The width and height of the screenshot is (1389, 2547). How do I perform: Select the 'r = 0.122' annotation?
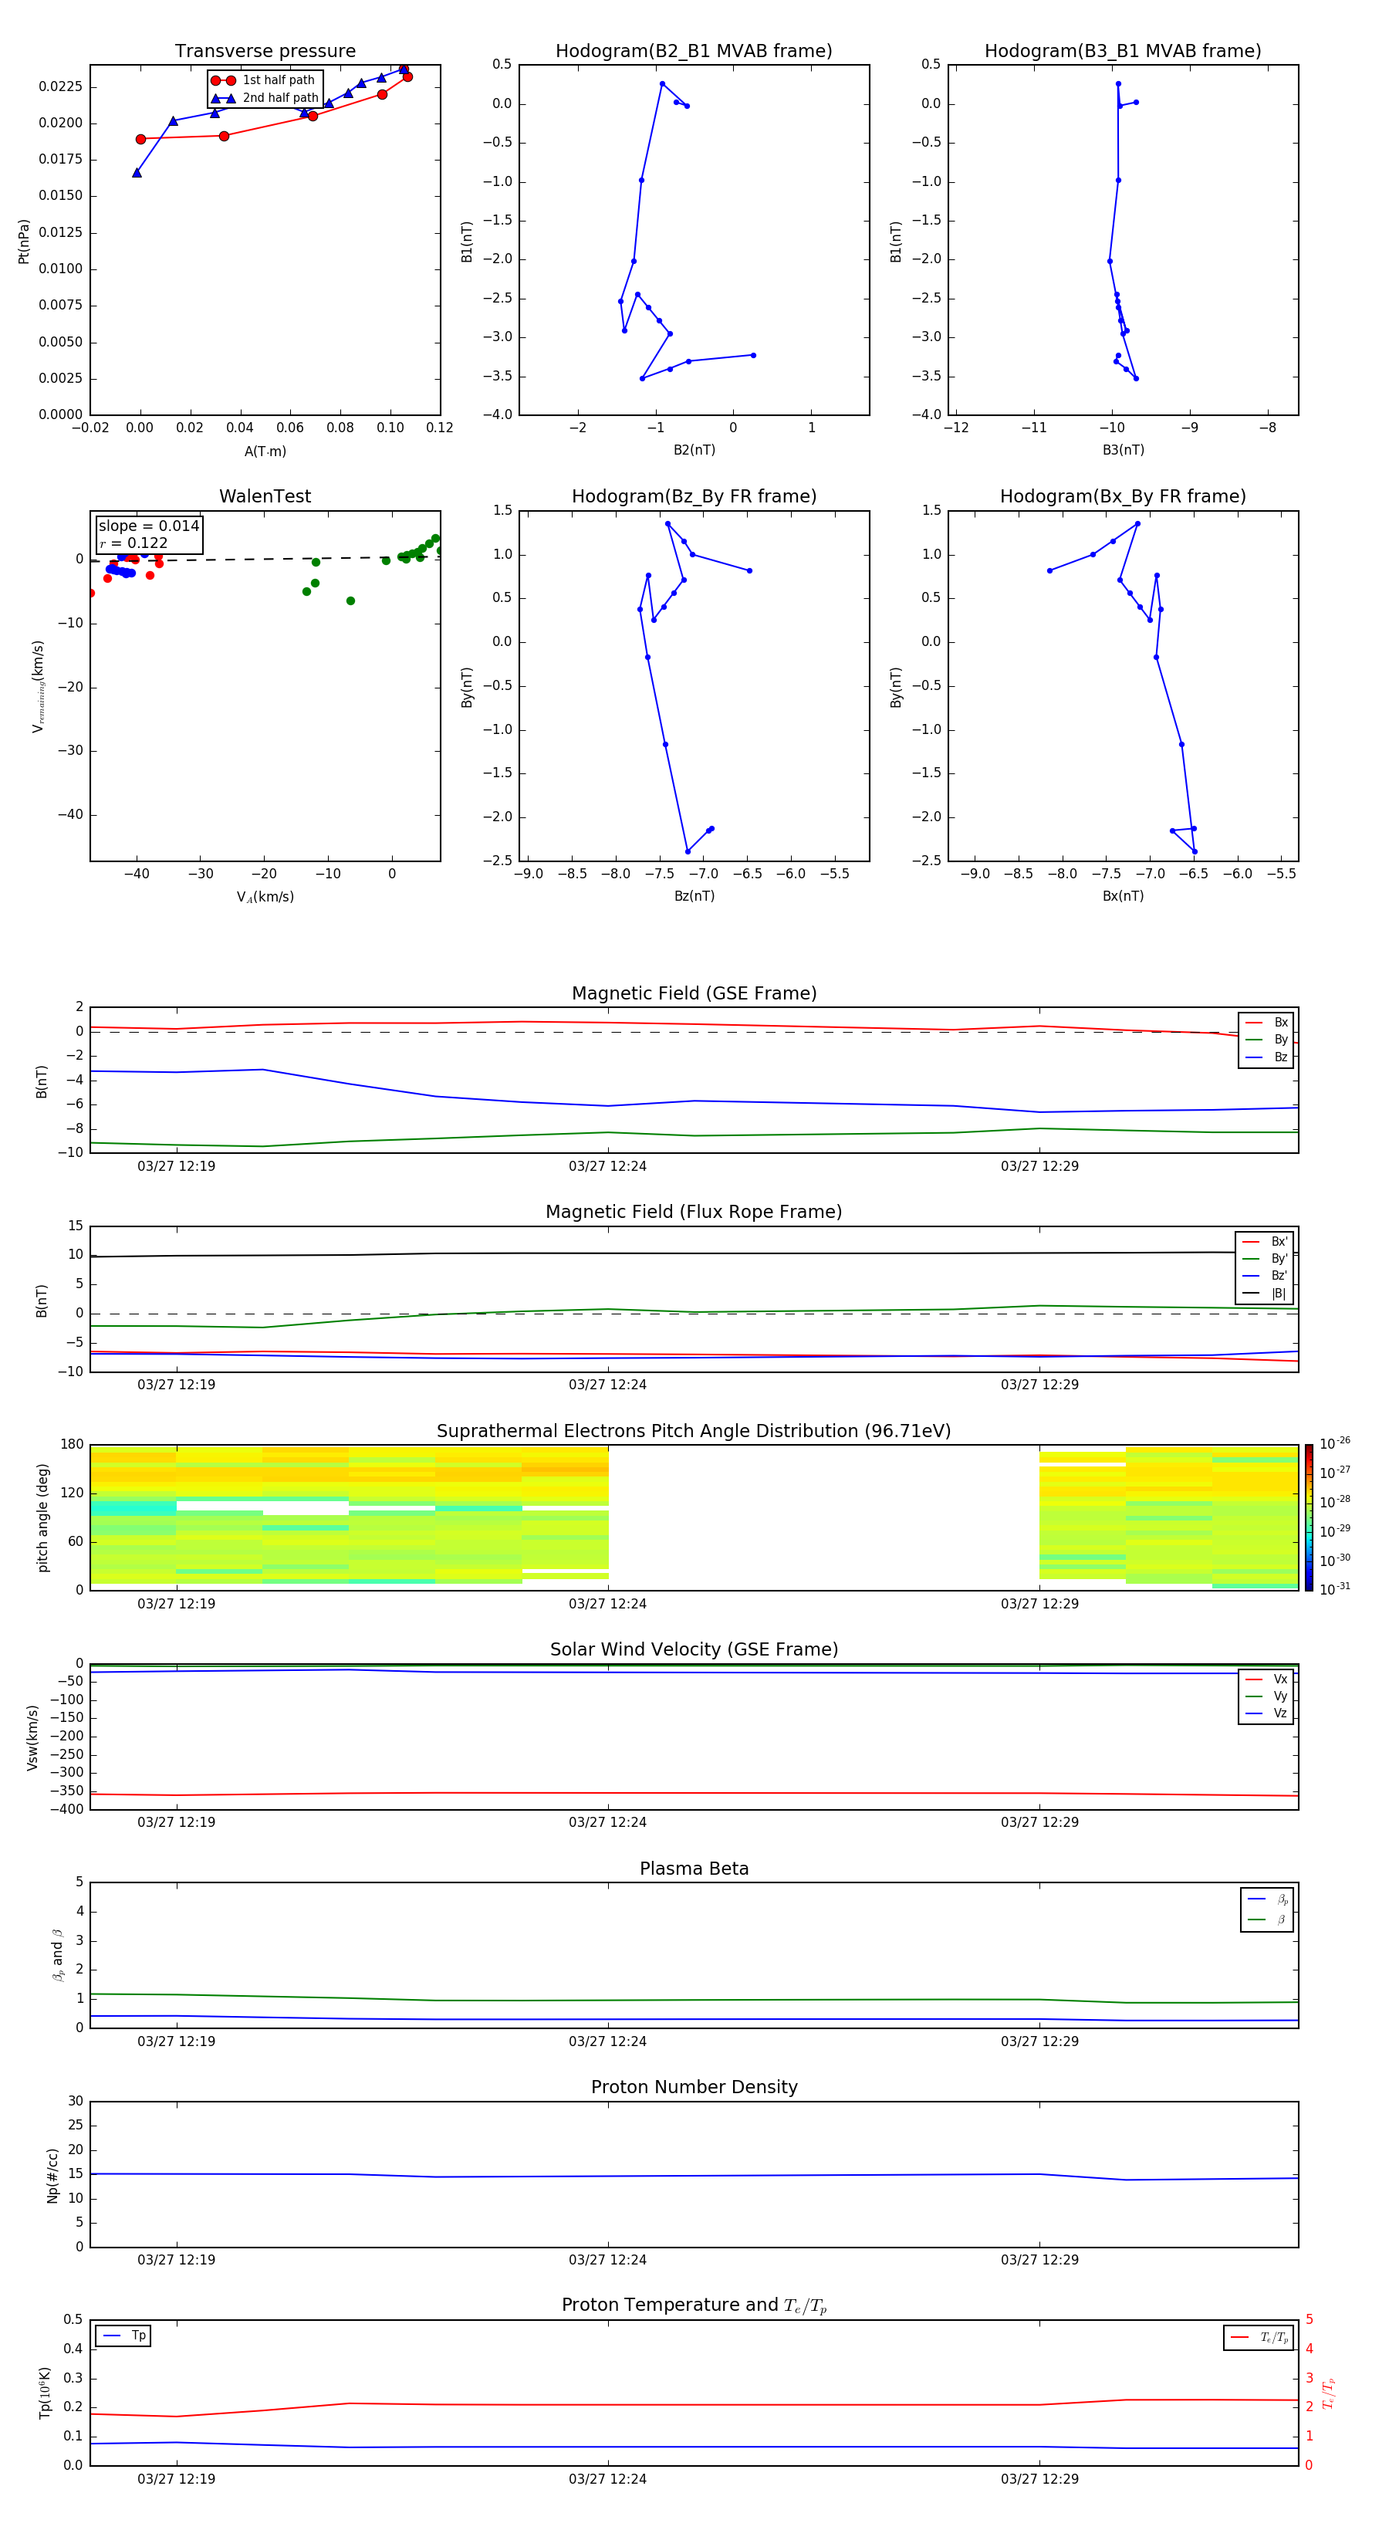[133, 544]
